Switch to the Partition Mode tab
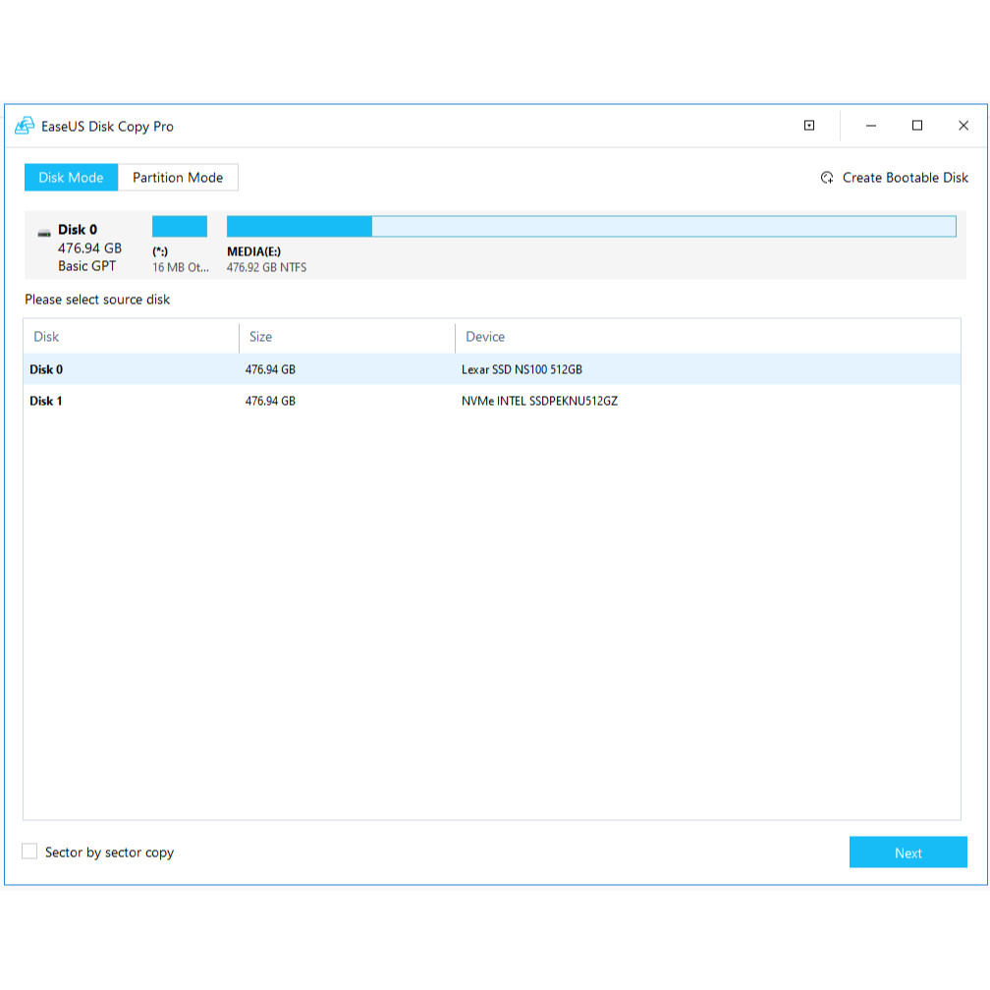Screen dimensions: 990x990 pos(178,178)
